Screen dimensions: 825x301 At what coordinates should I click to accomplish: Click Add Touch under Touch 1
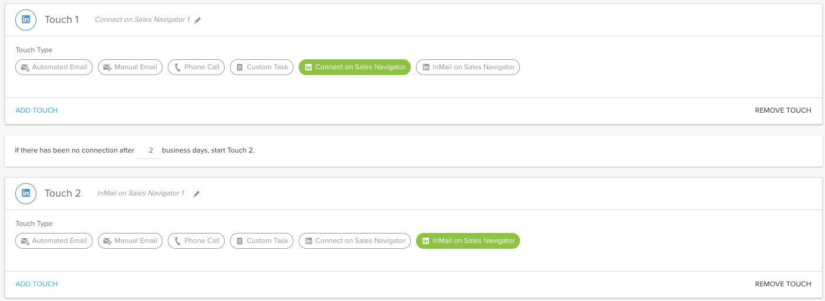pos(36,110)
